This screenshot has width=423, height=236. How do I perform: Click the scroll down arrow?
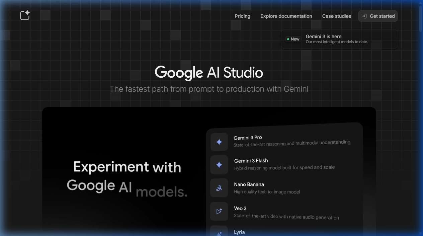coord(421,233)
